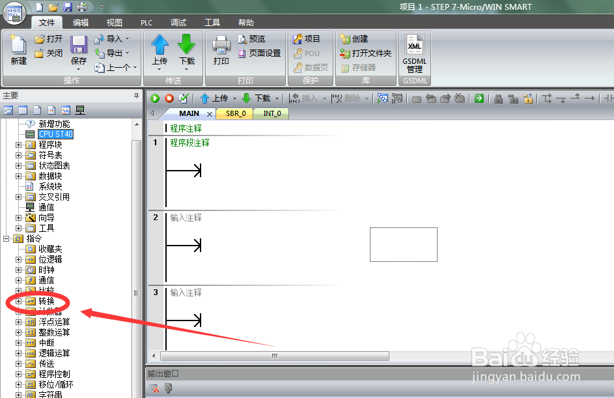This screenshot has height=398, width=614.
Task: Click the green Run PLC button in editor toolbar
Action: pos(155,98)
